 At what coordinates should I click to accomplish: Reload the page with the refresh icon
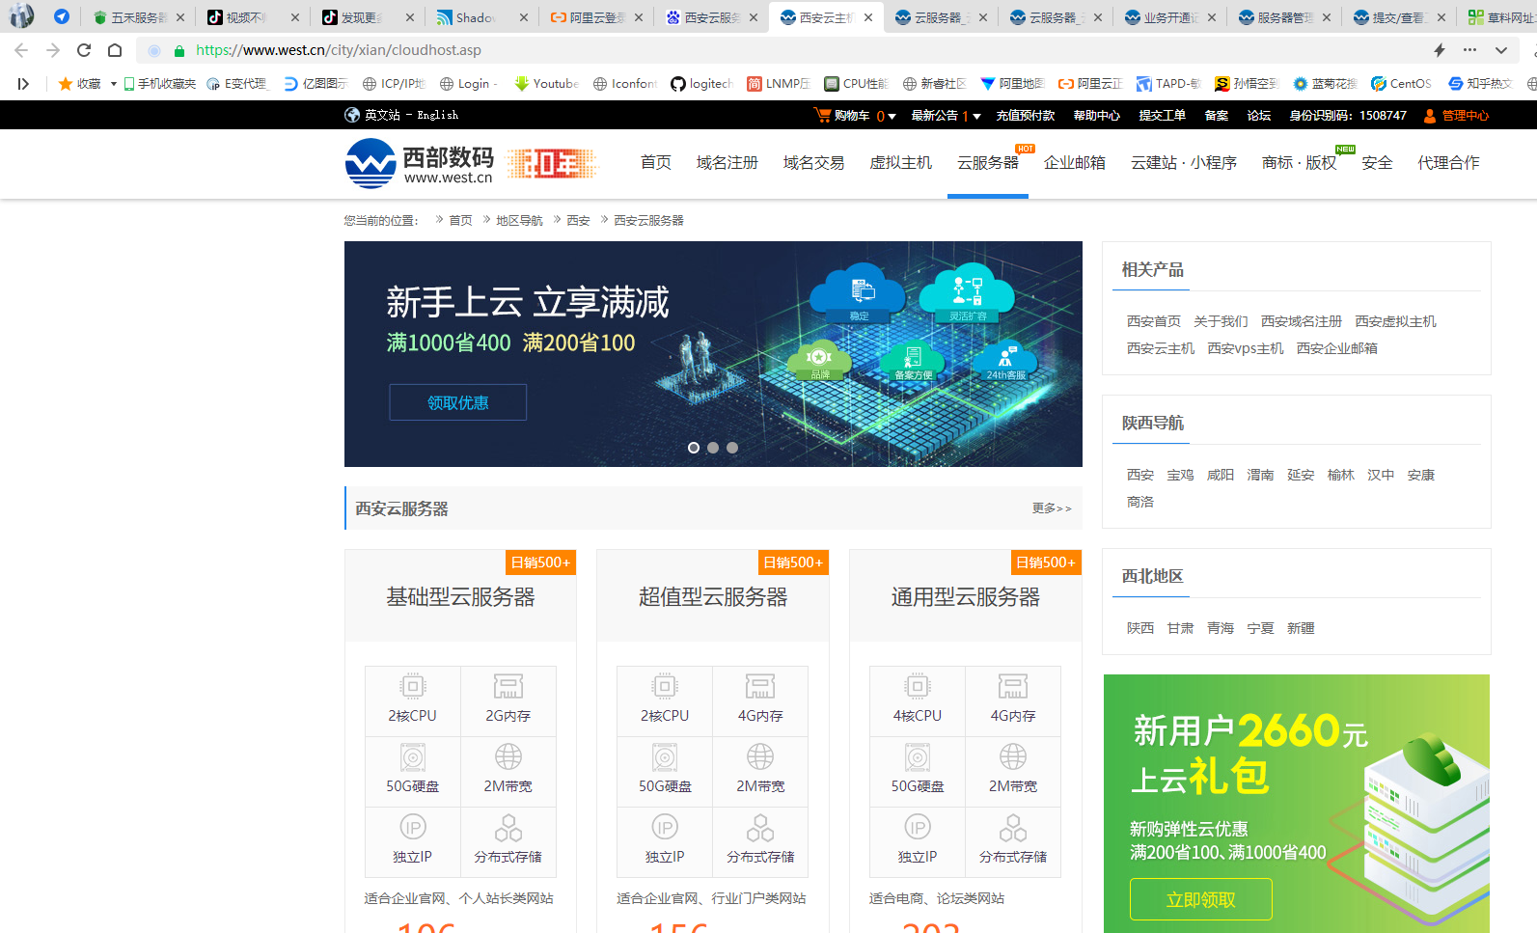[84, 50]
